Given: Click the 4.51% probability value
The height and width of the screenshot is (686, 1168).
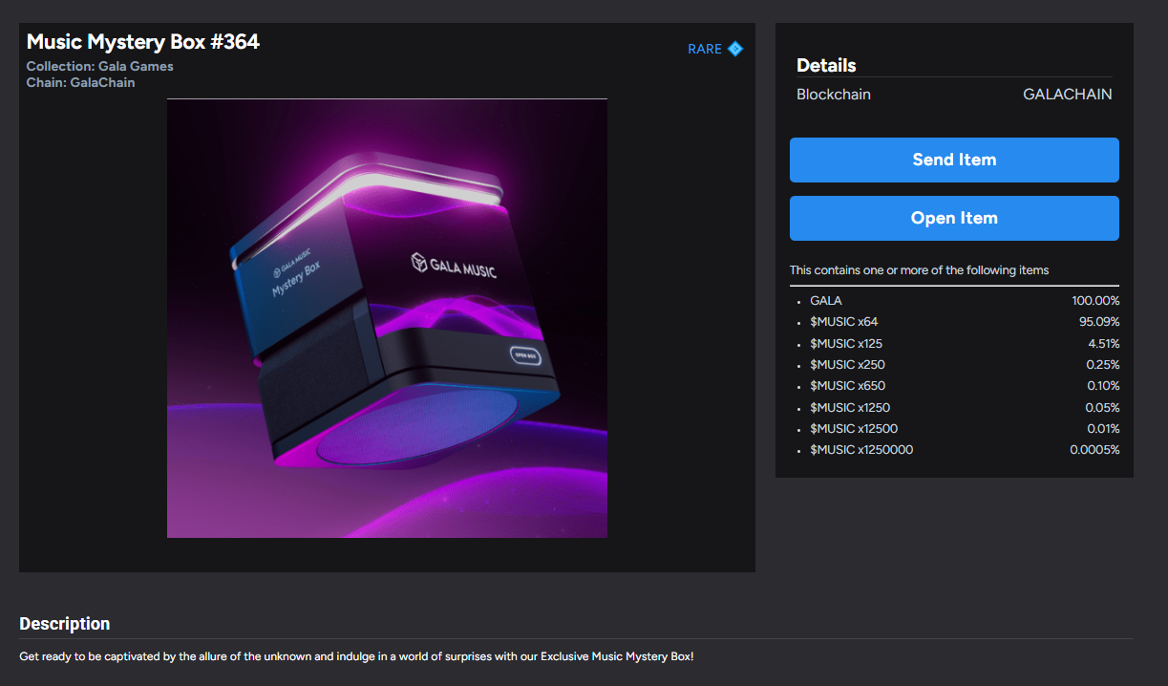Looking at the screenshot, I should (x=1102, y=343).
